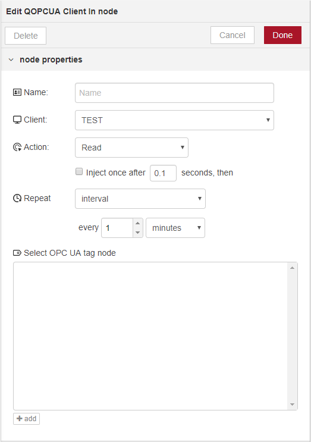Click the Action pointer icon
Viewport: 311px width, 442px height.
point(17,147)
